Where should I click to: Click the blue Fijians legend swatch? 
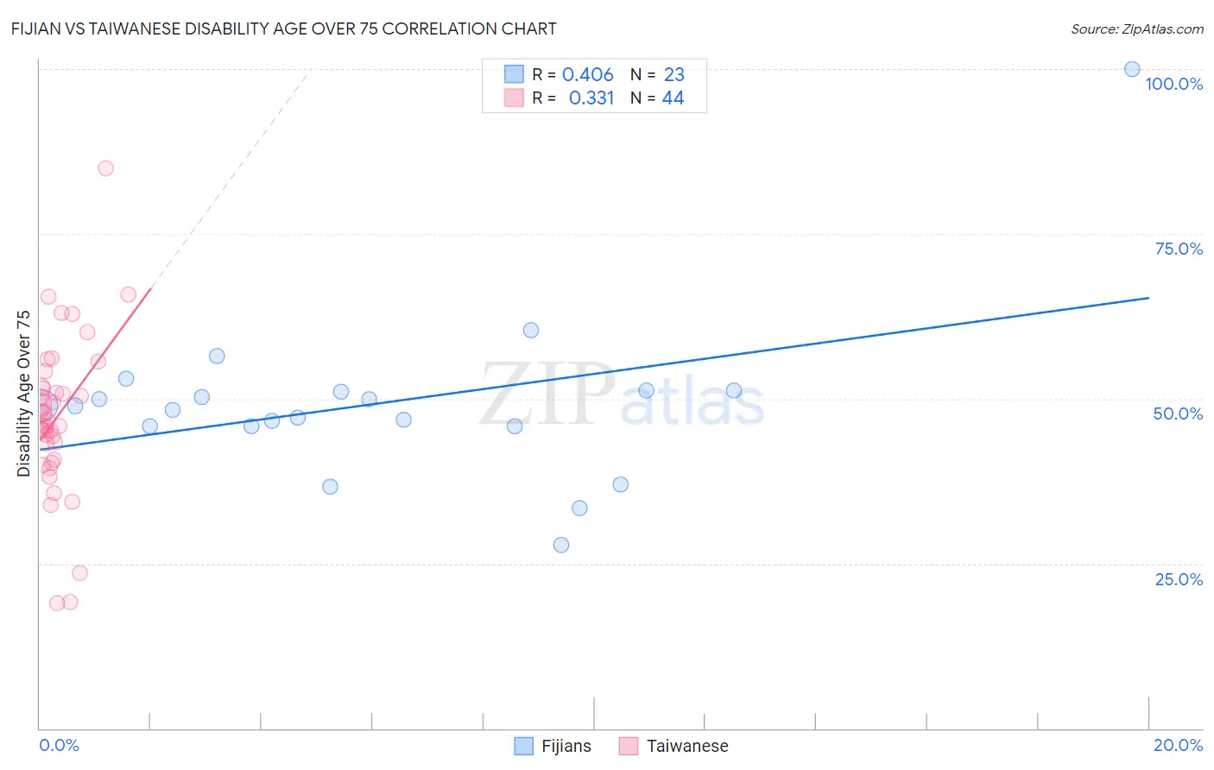point(523,746)
